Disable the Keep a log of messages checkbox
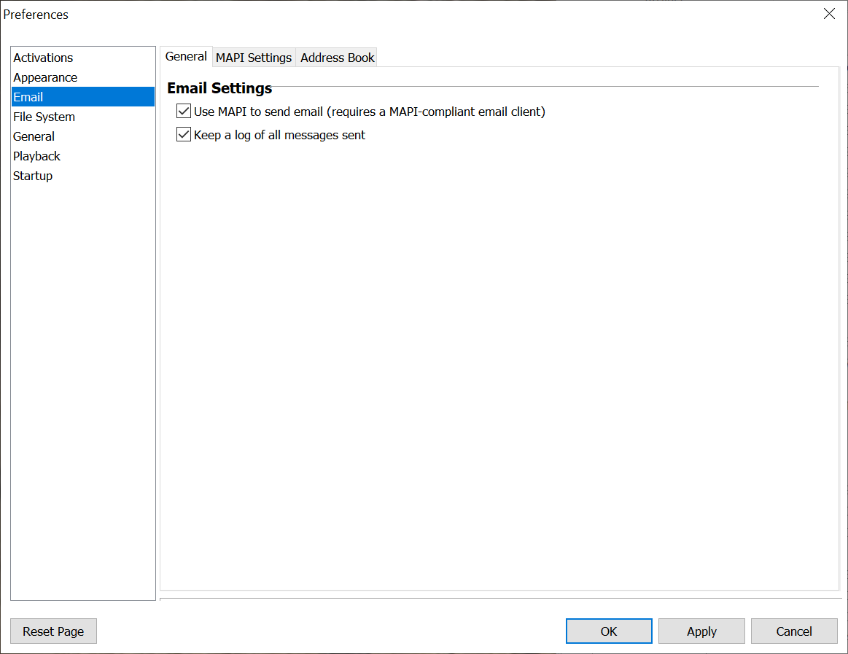 coord(184,135)
